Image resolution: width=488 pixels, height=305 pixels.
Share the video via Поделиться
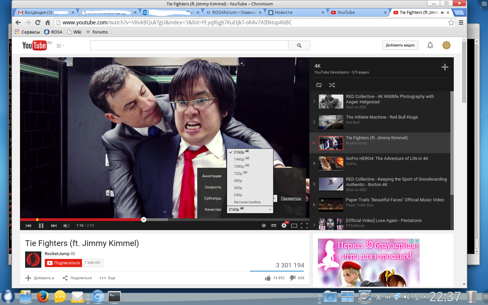77,278
